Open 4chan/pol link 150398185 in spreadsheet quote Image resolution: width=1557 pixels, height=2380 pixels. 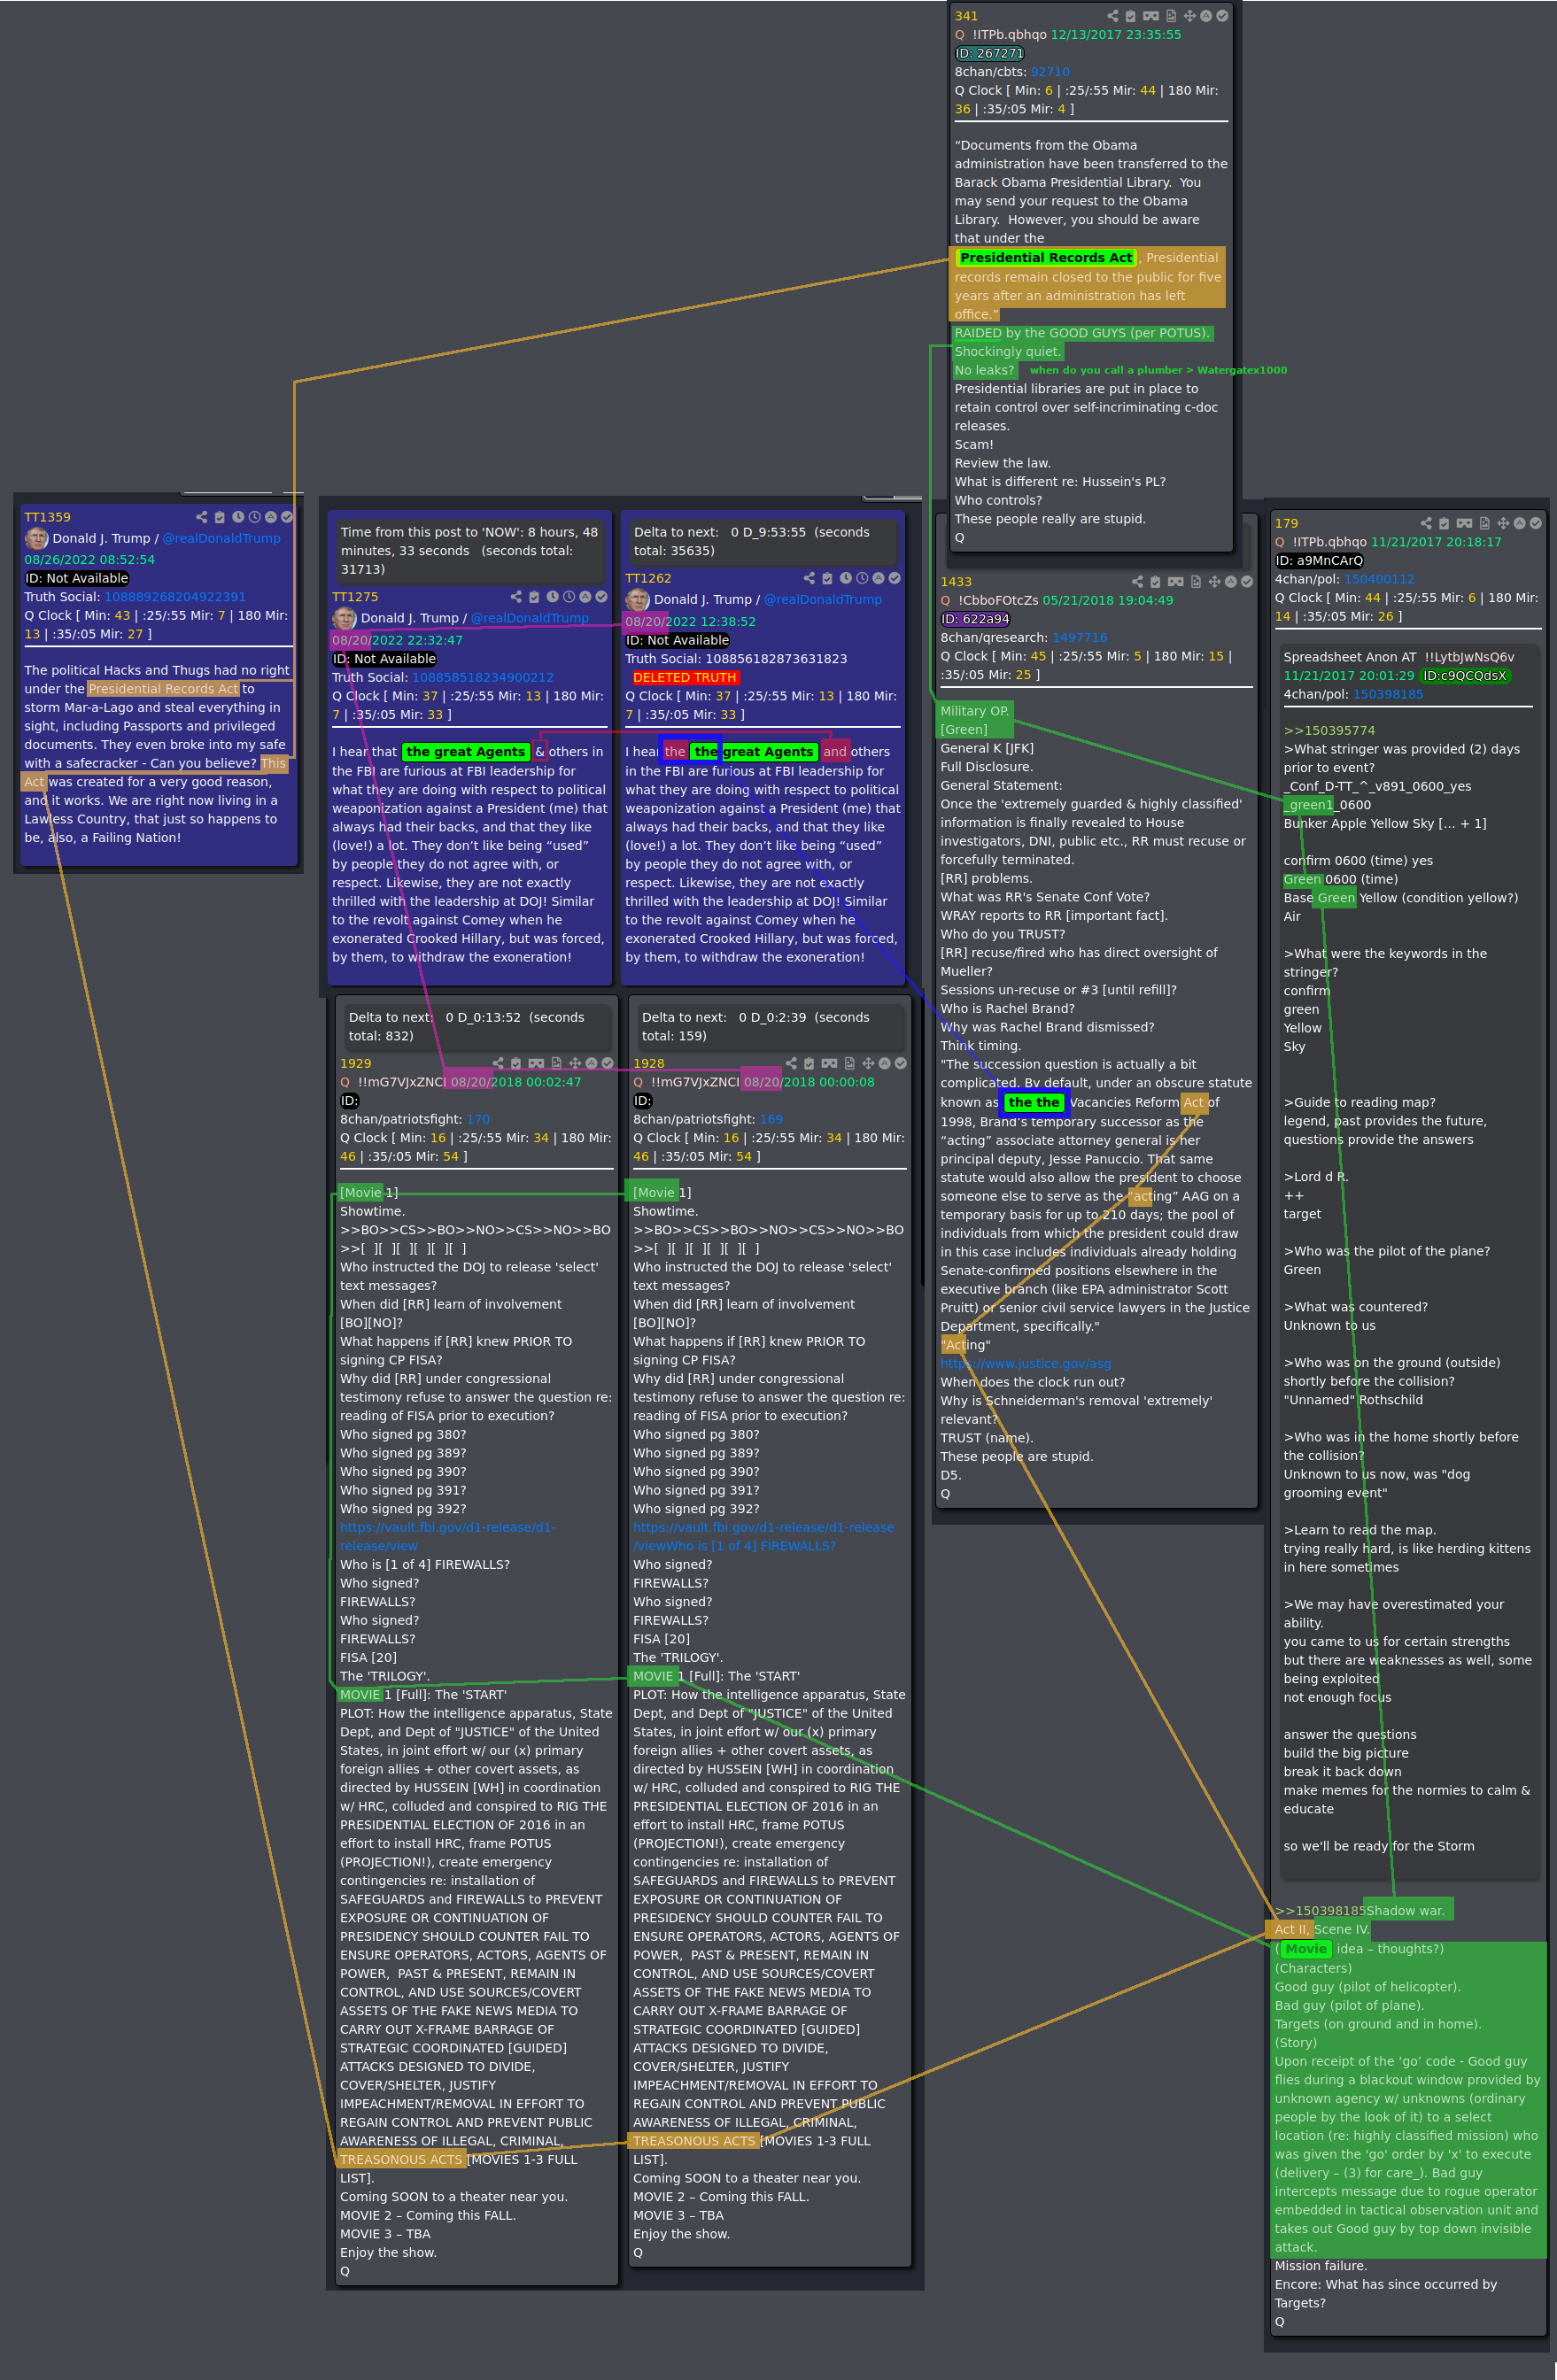click(1388, 694)
